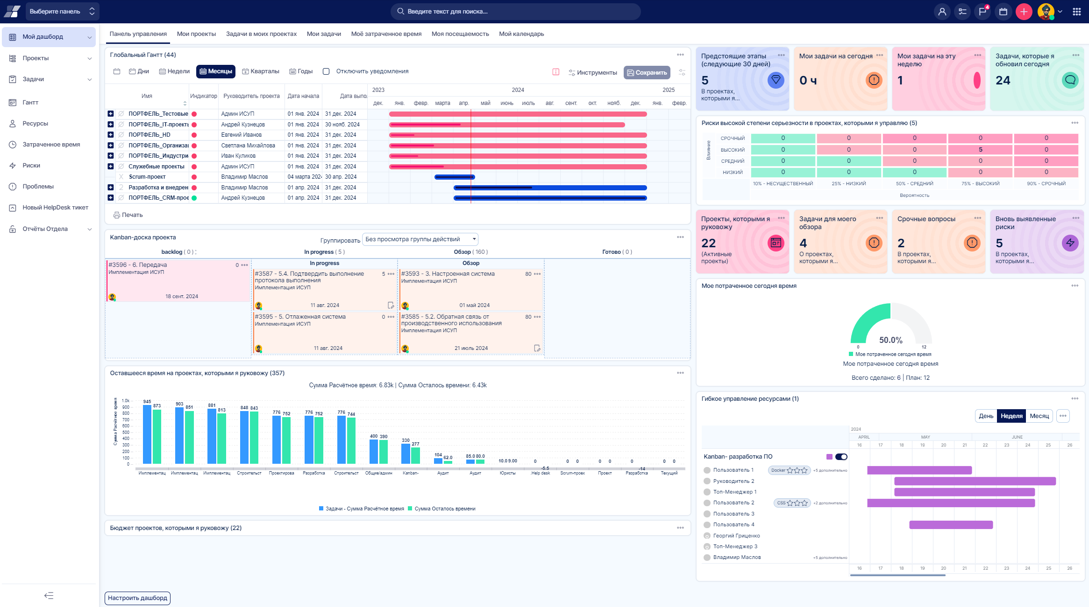The width and height of the screenshot is (1089, 607).
Task: Set resource view to День
Action: coord(986,416)
